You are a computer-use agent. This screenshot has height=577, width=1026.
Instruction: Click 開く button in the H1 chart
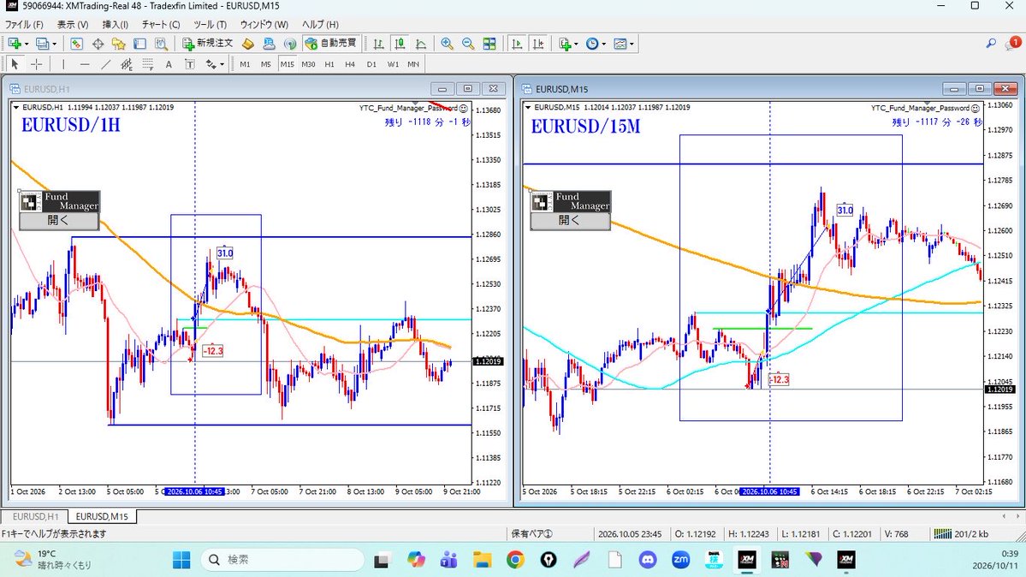pos(58,221)
